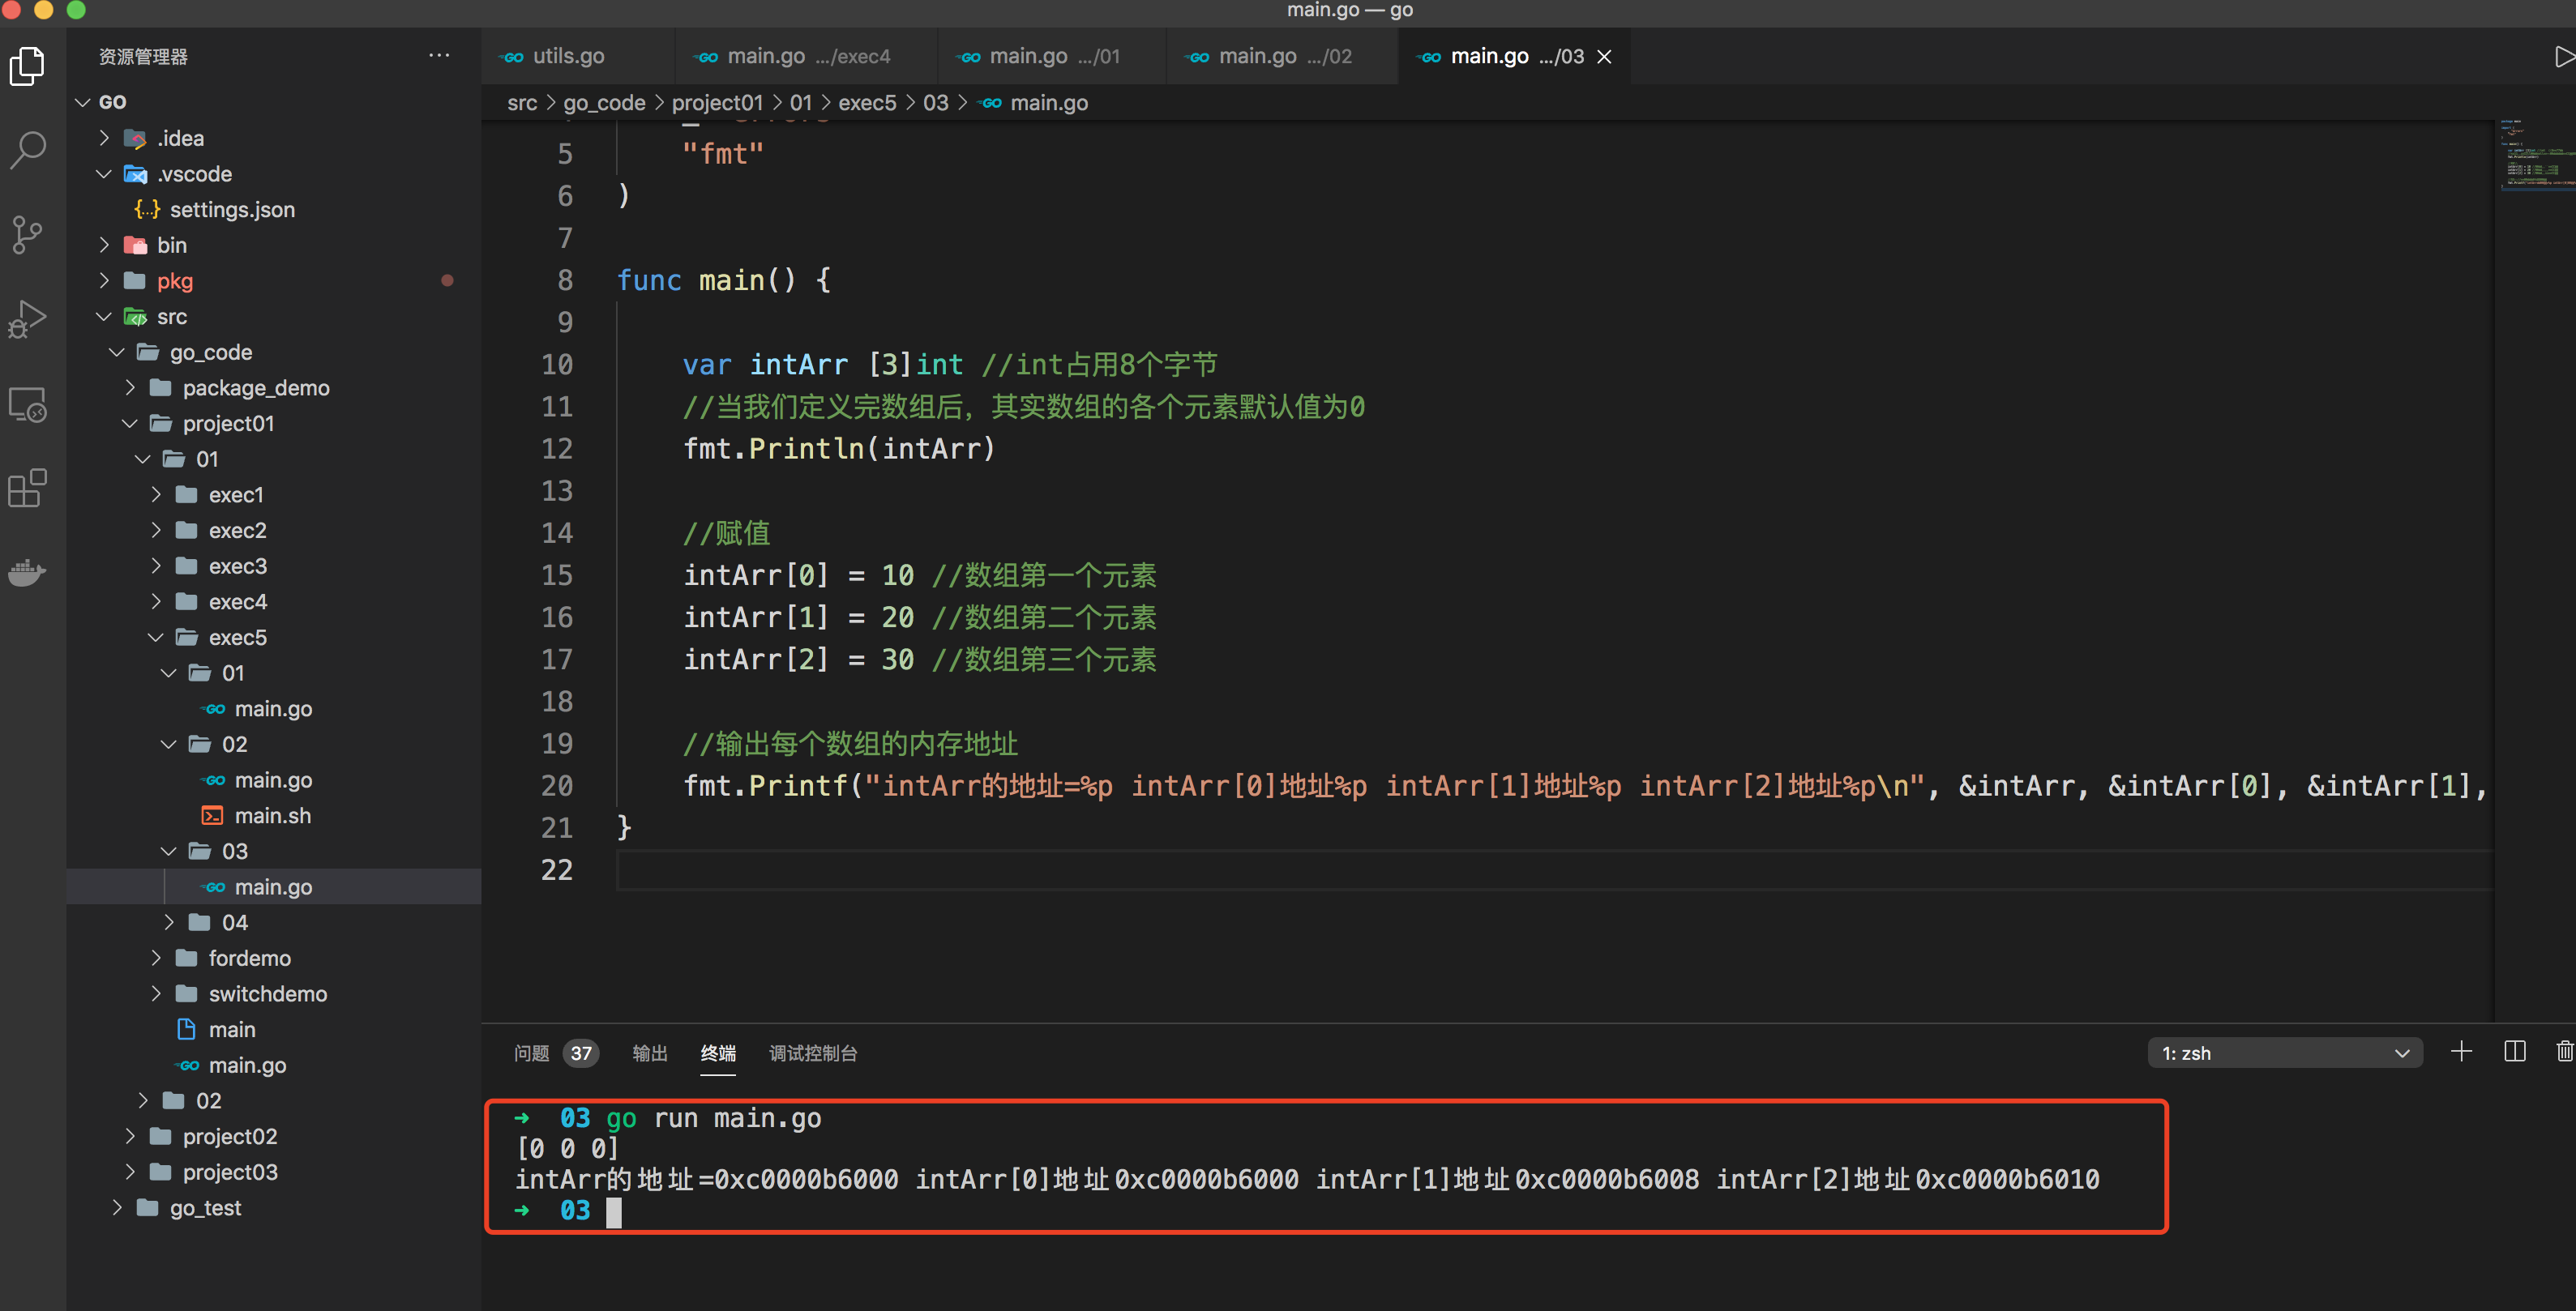Add a new terminal with plus icon
This screenshot has width=2576, height=1311.
click(2461, 1053)
